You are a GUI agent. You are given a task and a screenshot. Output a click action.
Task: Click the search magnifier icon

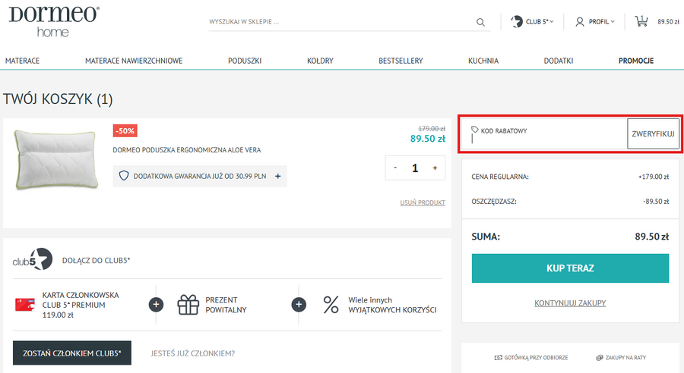pyautogui.click(x=480, y=22)
